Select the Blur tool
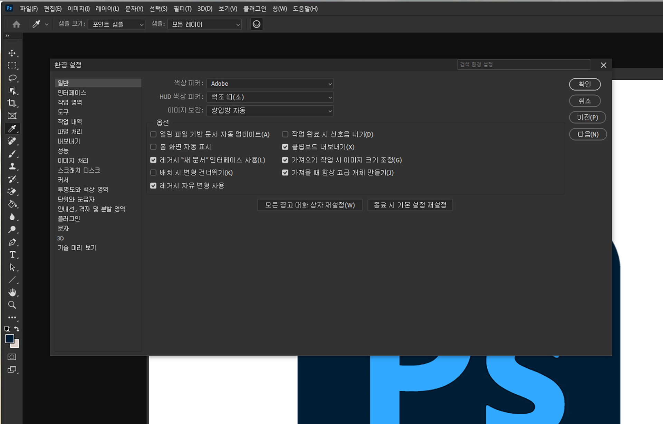 click(x=12, y=217)
